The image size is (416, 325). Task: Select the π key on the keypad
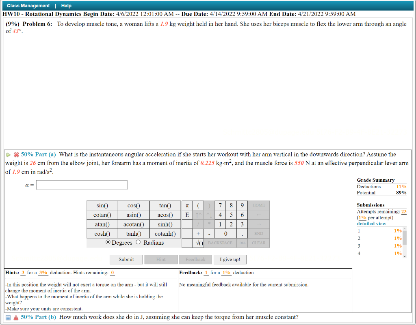click(x=187, y=205)
